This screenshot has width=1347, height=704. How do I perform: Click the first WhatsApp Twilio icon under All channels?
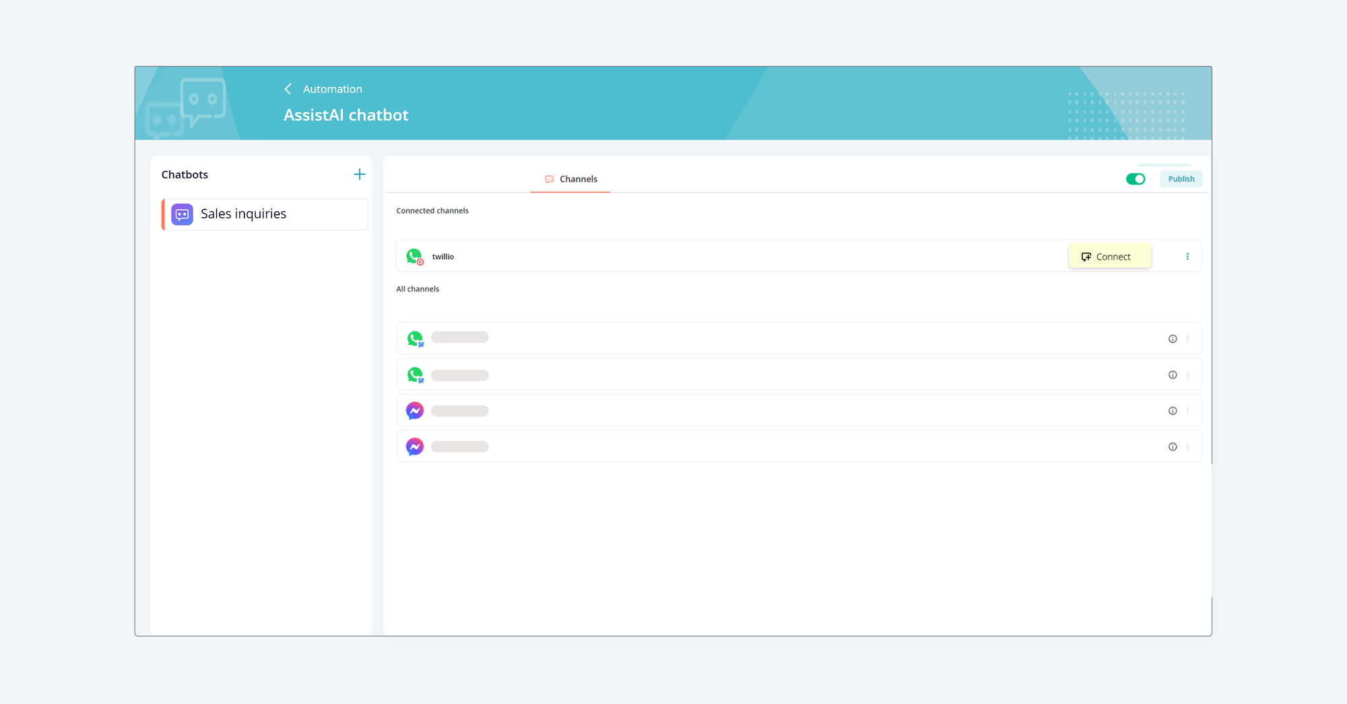click(x=415, y=338)
